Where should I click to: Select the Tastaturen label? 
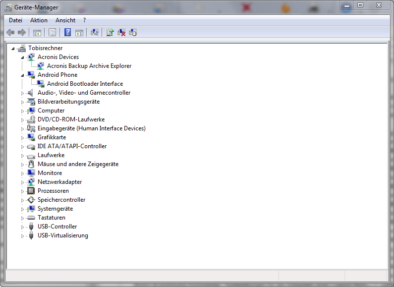click(52, 218)
